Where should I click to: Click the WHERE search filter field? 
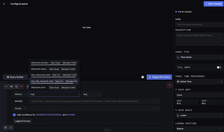tap(95, 101)
